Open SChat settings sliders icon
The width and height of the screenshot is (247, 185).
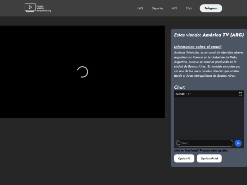coord(240,94)
